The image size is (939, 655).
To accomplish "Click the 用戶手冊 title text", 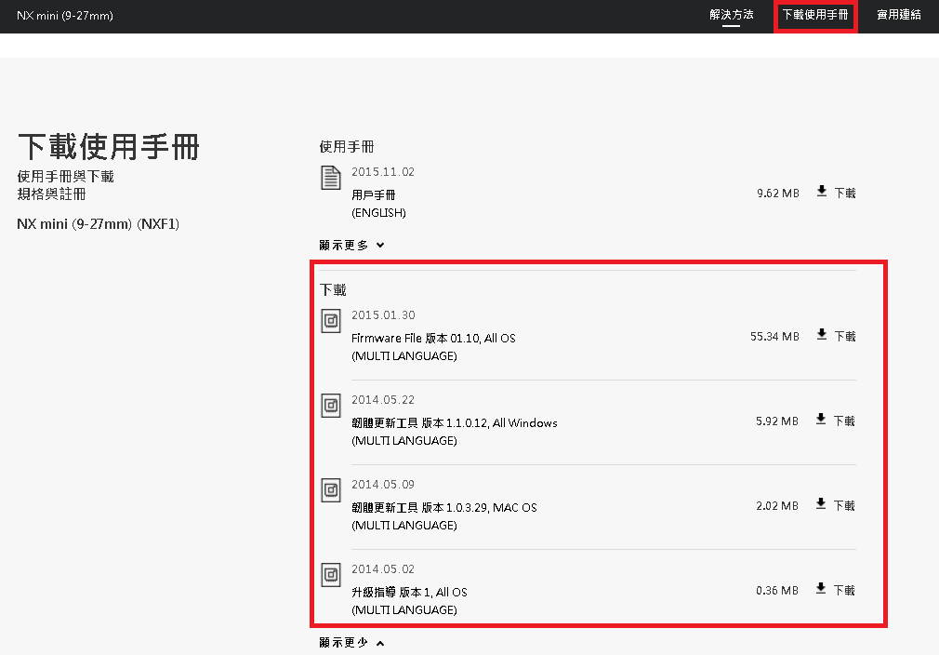I will [x=373, y=194].
